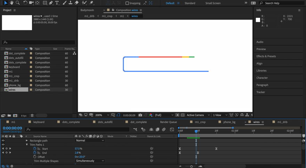
Task: Open the Bodymovin panel tab
Action: [x=87, y=10]
